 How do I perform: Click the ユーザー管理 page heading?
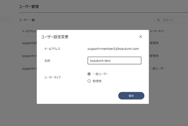tap(29, 7)
